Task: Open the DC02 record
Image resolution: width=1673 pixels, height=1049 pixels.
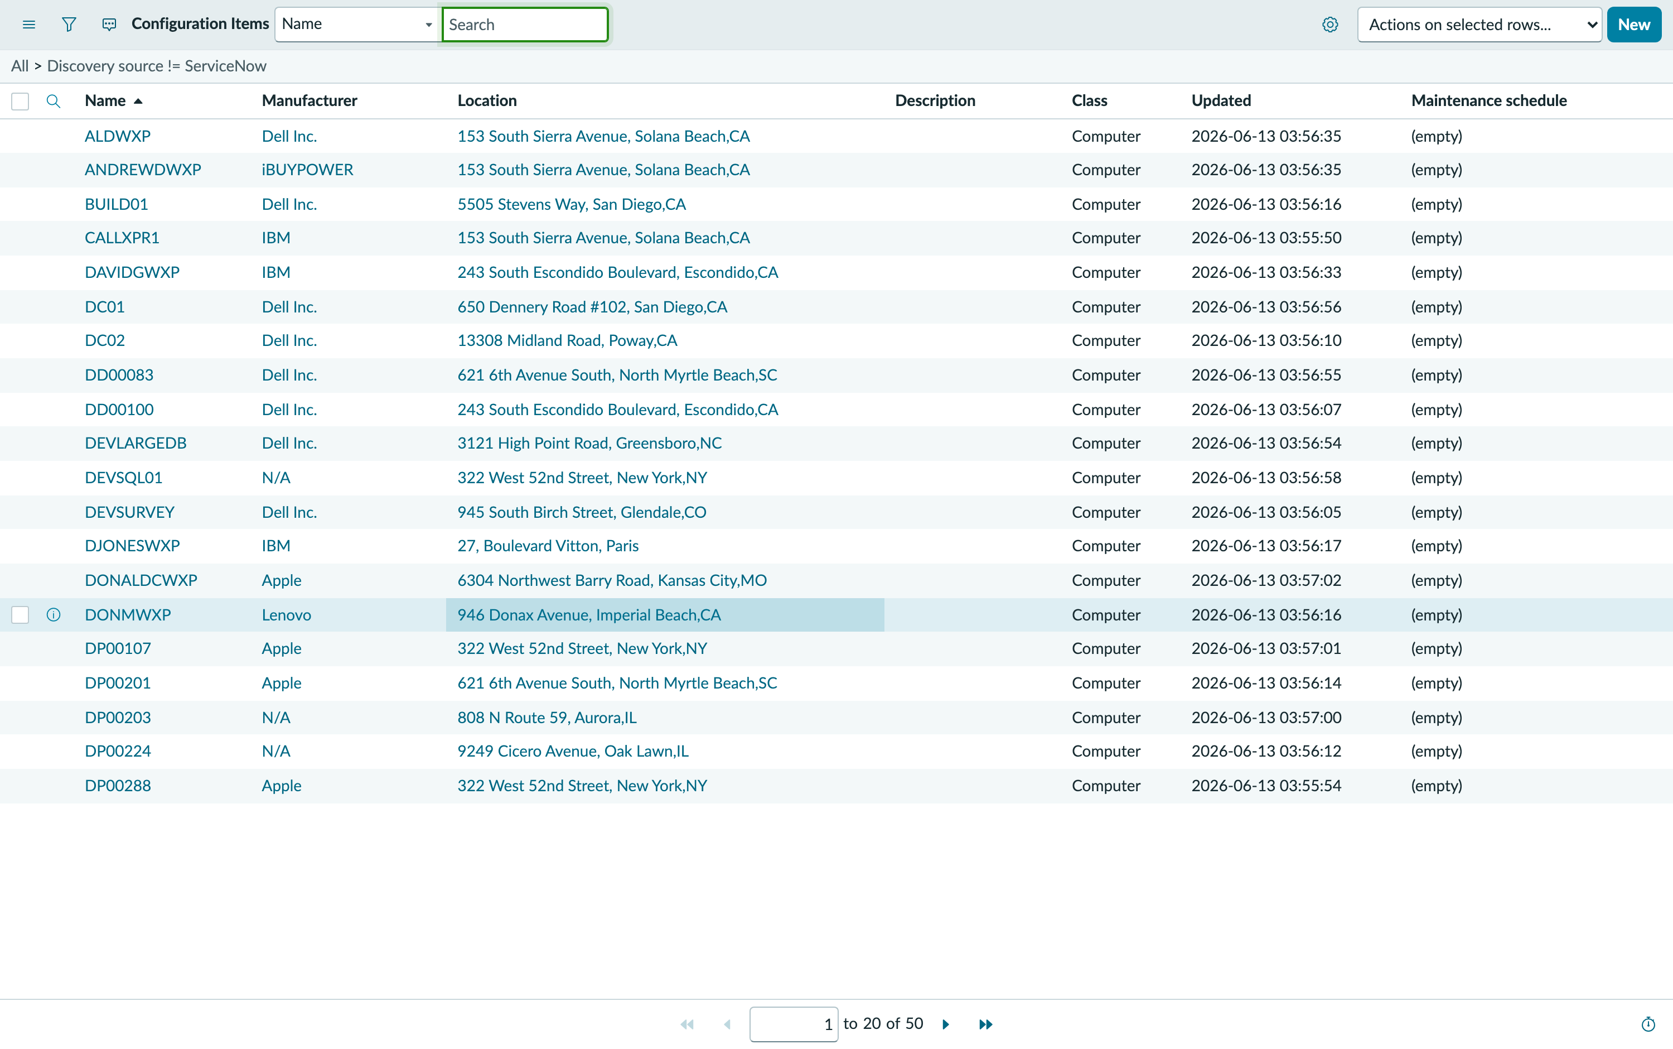Action: 105,341
